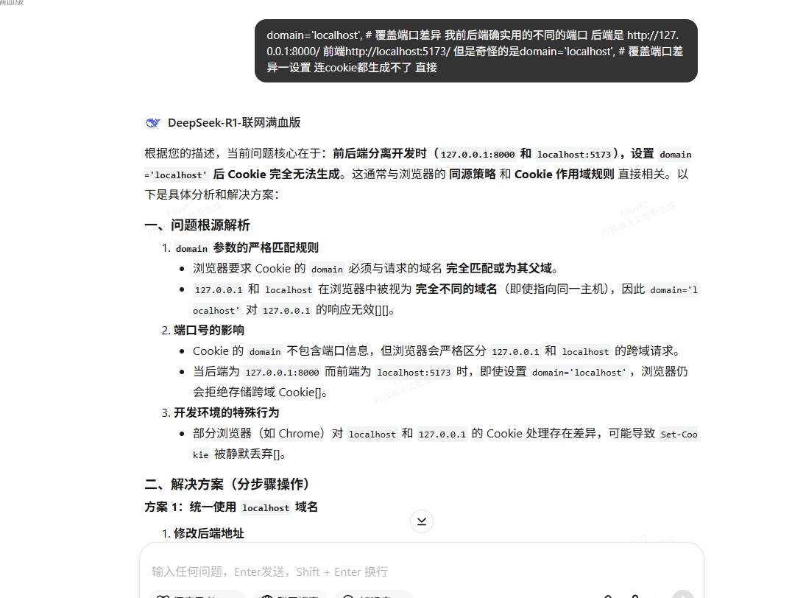Click the text 的跨域请求
Screen dimensions: 792x598
point(644,351)
